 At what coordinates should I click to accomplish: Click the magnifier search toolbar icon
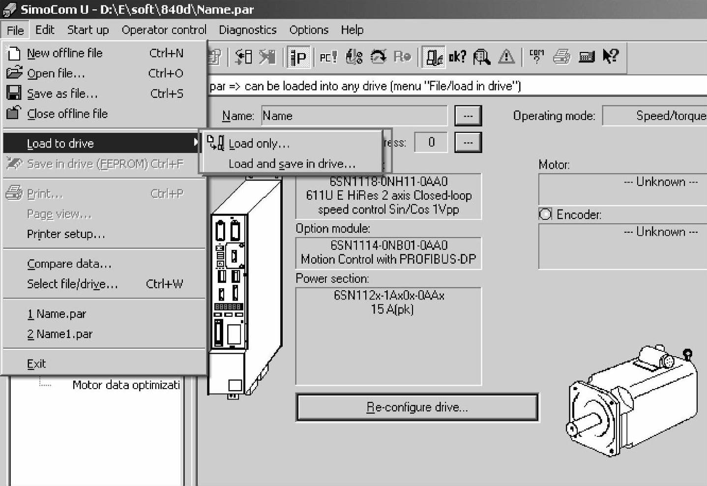(482, 57)
